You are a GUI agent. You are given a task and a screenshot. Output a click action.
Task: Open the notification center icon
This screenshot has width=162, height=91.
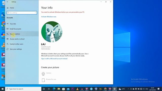point(159,89)
